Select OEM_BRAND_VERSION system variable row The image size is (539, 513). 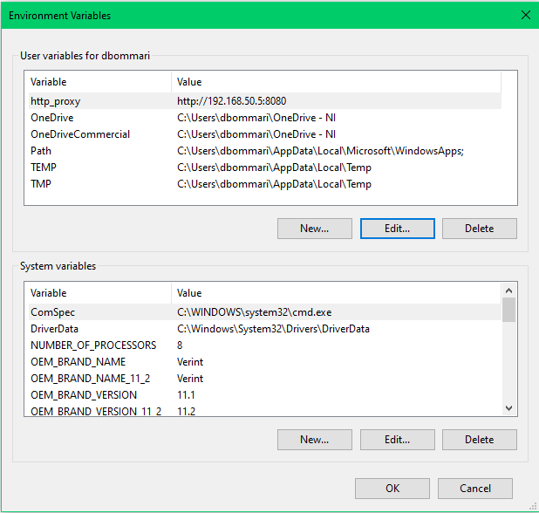tap(264, 394)
